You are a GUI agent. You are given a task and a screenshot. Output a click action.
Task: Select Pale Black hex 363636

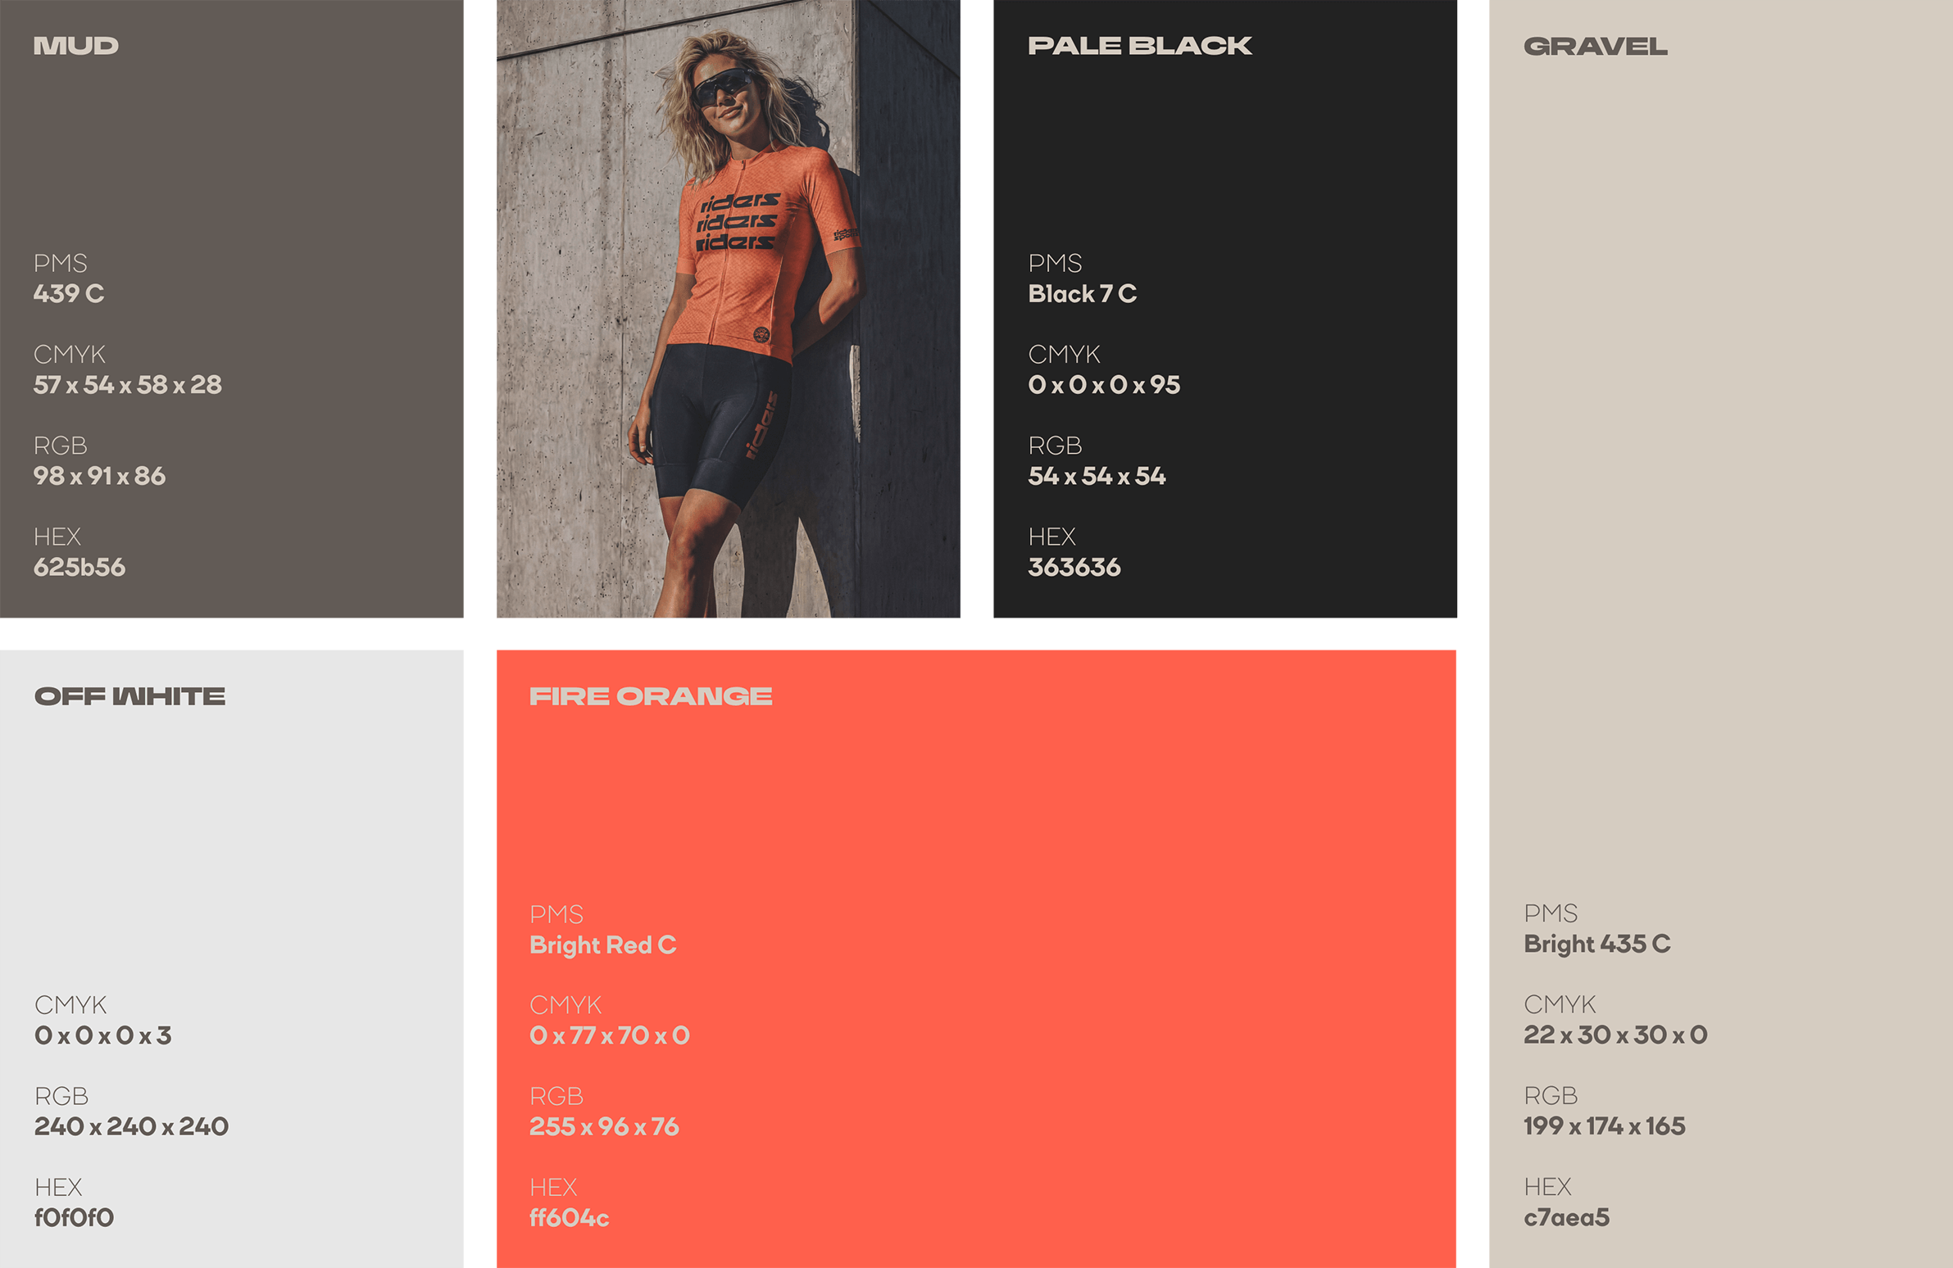1074,567
